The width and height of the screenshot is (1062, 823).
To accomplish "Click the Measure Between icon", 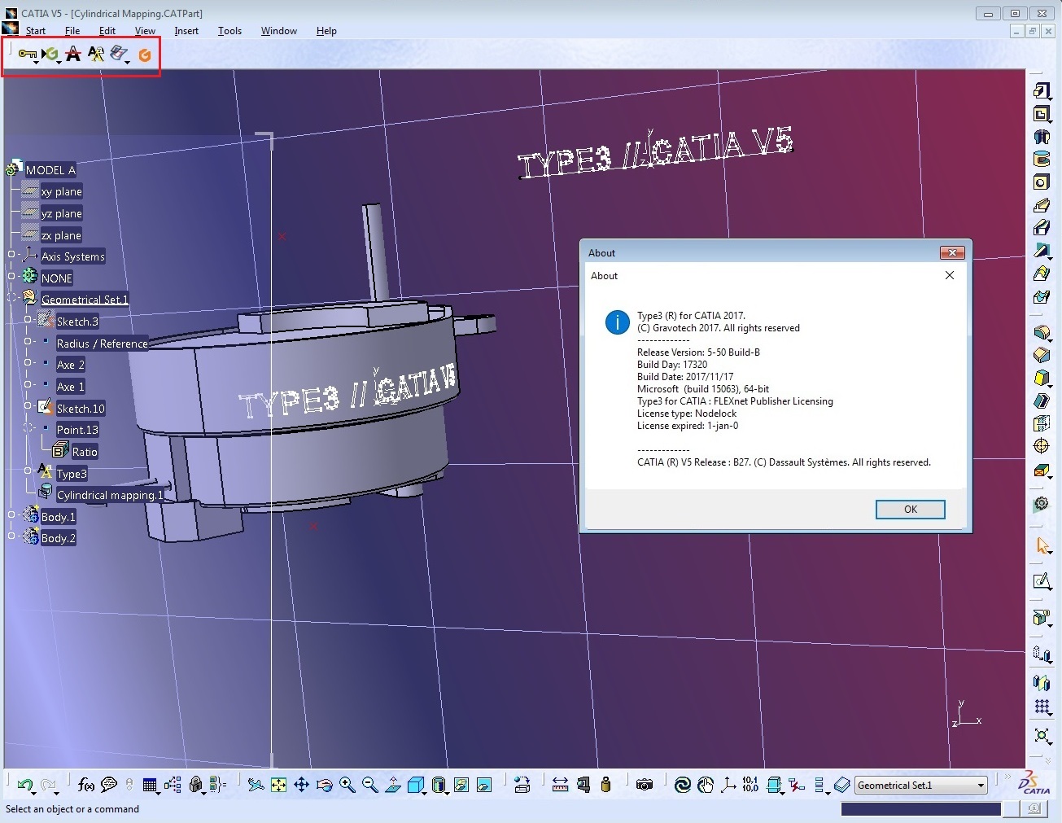I will coord(560,785).
